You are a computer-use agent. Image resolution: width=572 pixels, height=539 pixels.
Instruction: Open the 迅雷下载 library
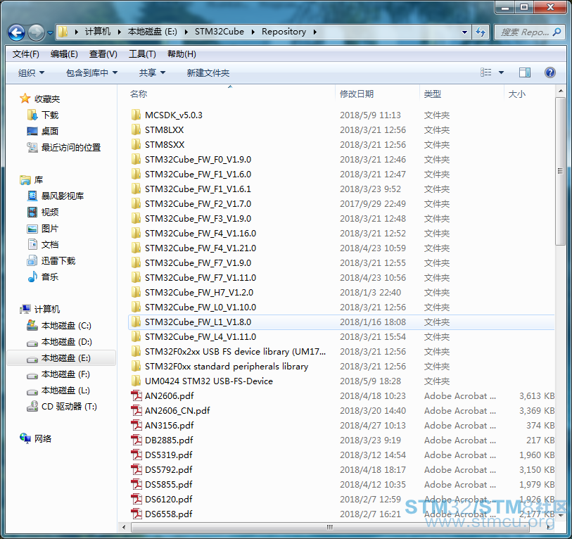point(58,260)
